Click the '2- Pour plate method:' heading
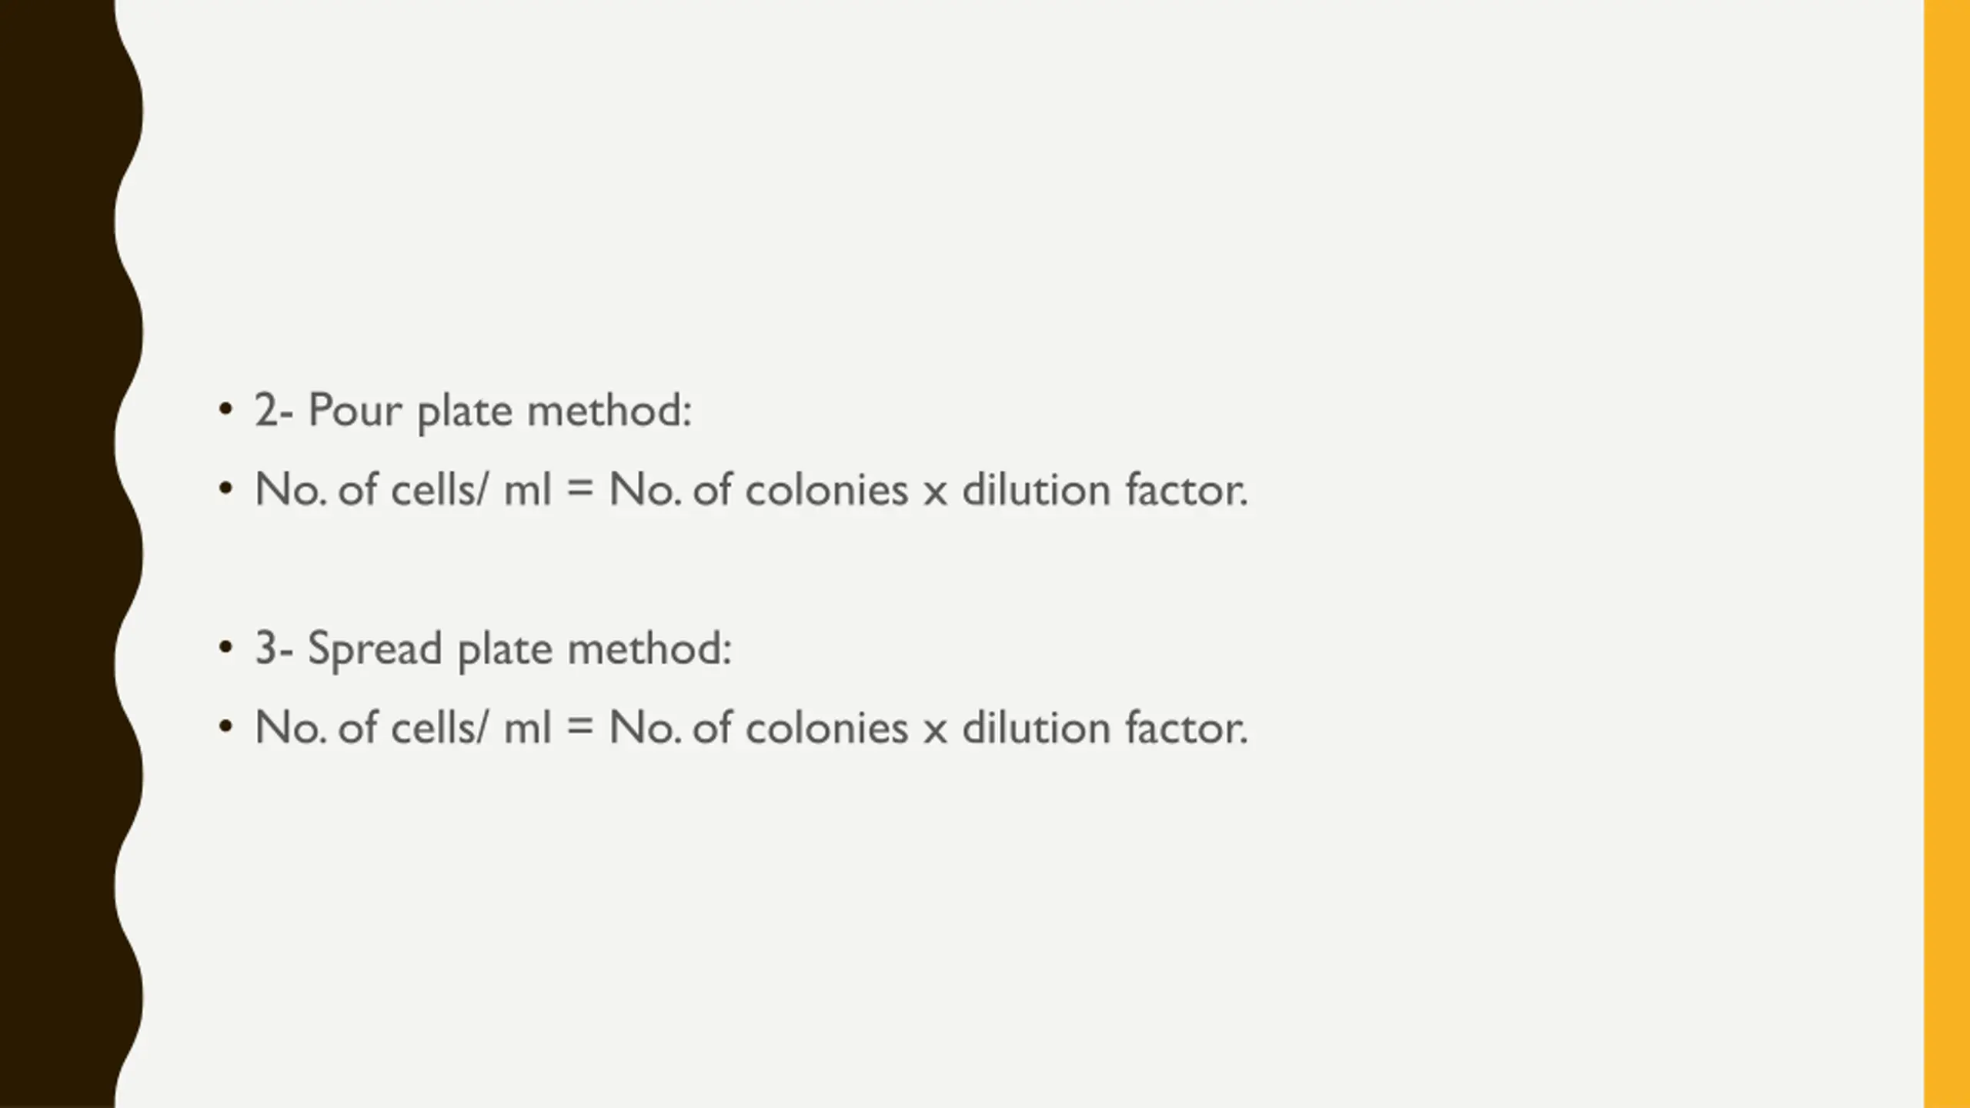Screen dimensions: 1970x1108 (473, 411)
